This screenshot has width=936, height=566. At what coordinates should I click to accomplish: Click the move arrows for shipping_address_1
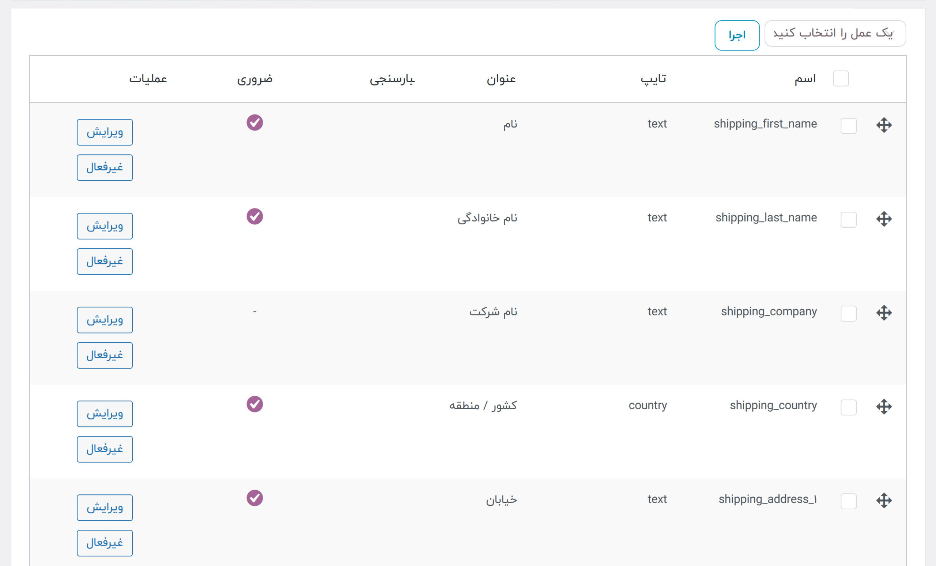pos(884,500)
